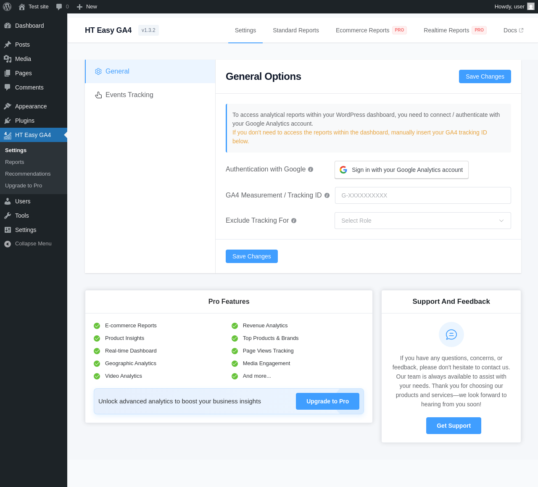Viewport: 538px width, 487px height.
Task: Open Reports submenu item in sidebar
Action: click(x=15, y=162)
